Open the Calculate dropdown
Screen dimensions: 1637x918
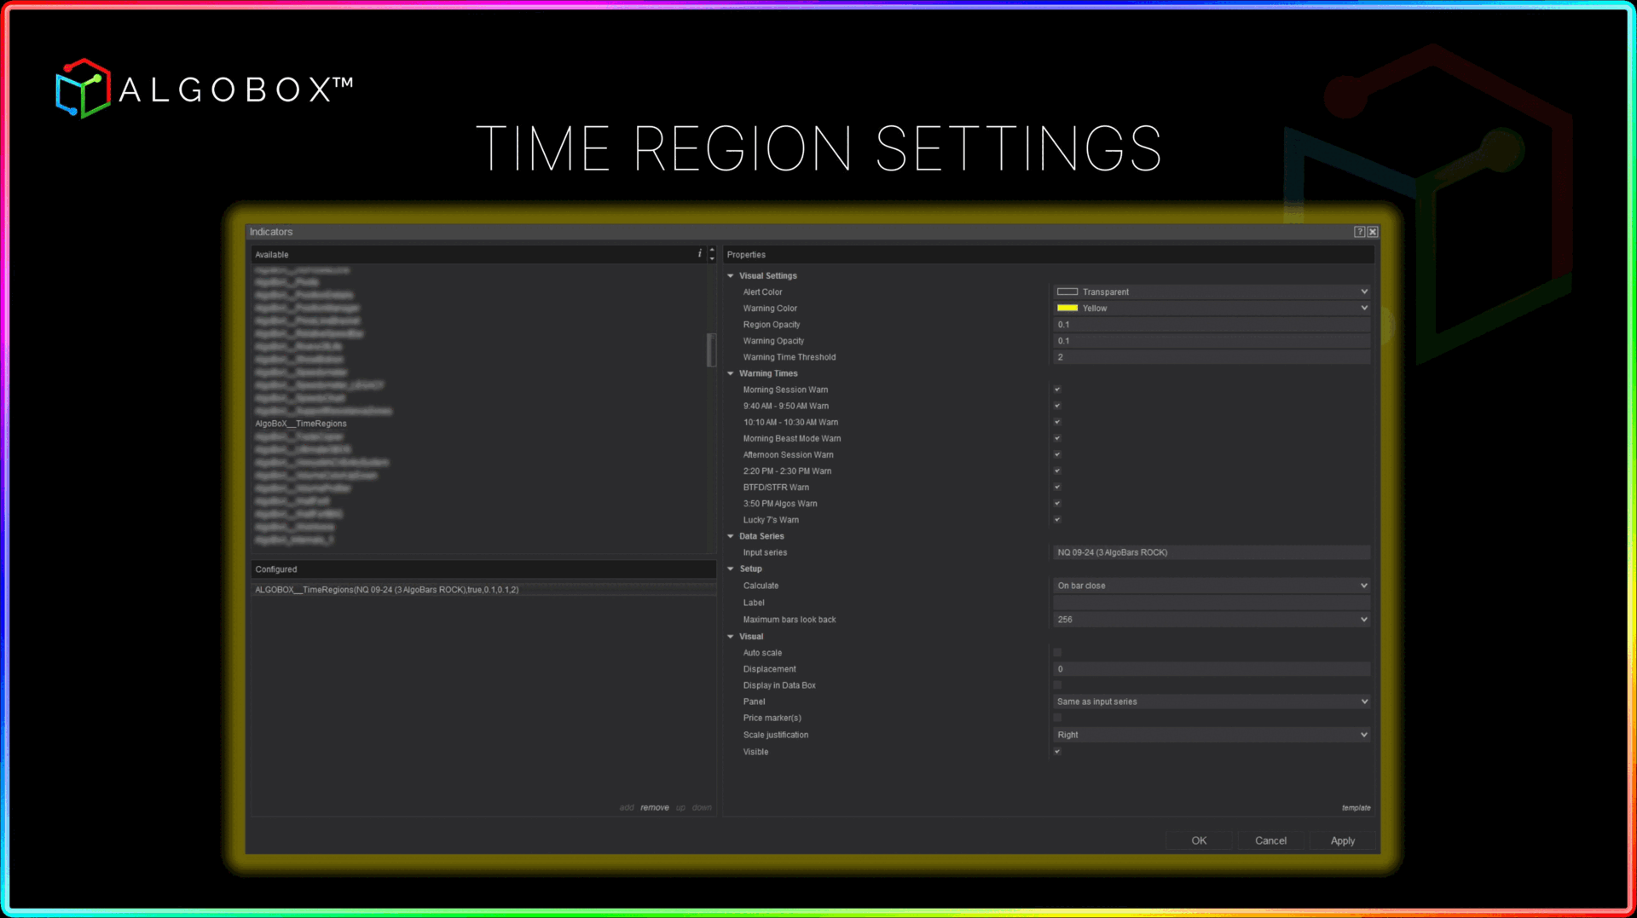coord(1363,586)
